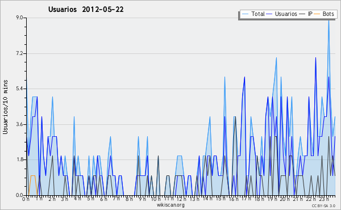Image resolution: width=341 pixels, height=210 pixels.
Task: Click the '14 h' x-axis label
Action: [x=207, y=199]
